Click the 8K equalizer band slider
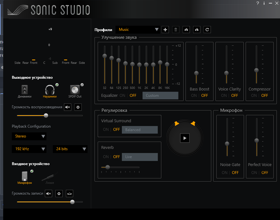 [x=160, y=63]
